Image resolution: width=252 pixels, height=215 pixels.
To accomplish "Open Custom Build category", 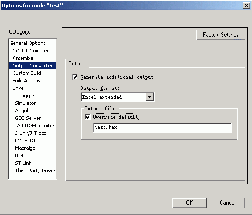I will 27,73.
